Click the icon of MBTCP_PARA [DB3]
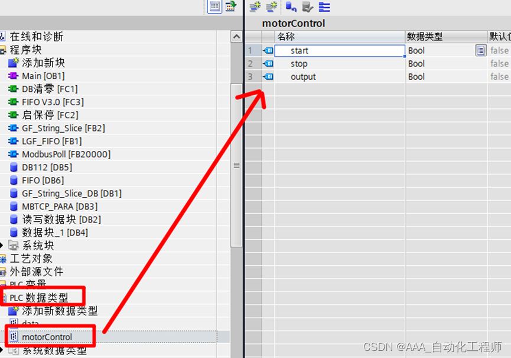Image resolution: width=511 pixels, height=358 pixels. coord(14,207)
